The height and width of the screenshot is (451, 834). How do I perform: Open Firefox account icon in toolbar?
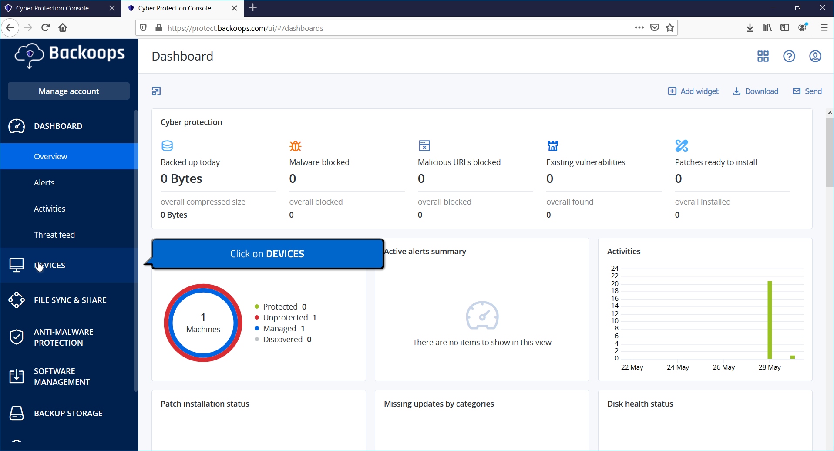click(803, 27)
